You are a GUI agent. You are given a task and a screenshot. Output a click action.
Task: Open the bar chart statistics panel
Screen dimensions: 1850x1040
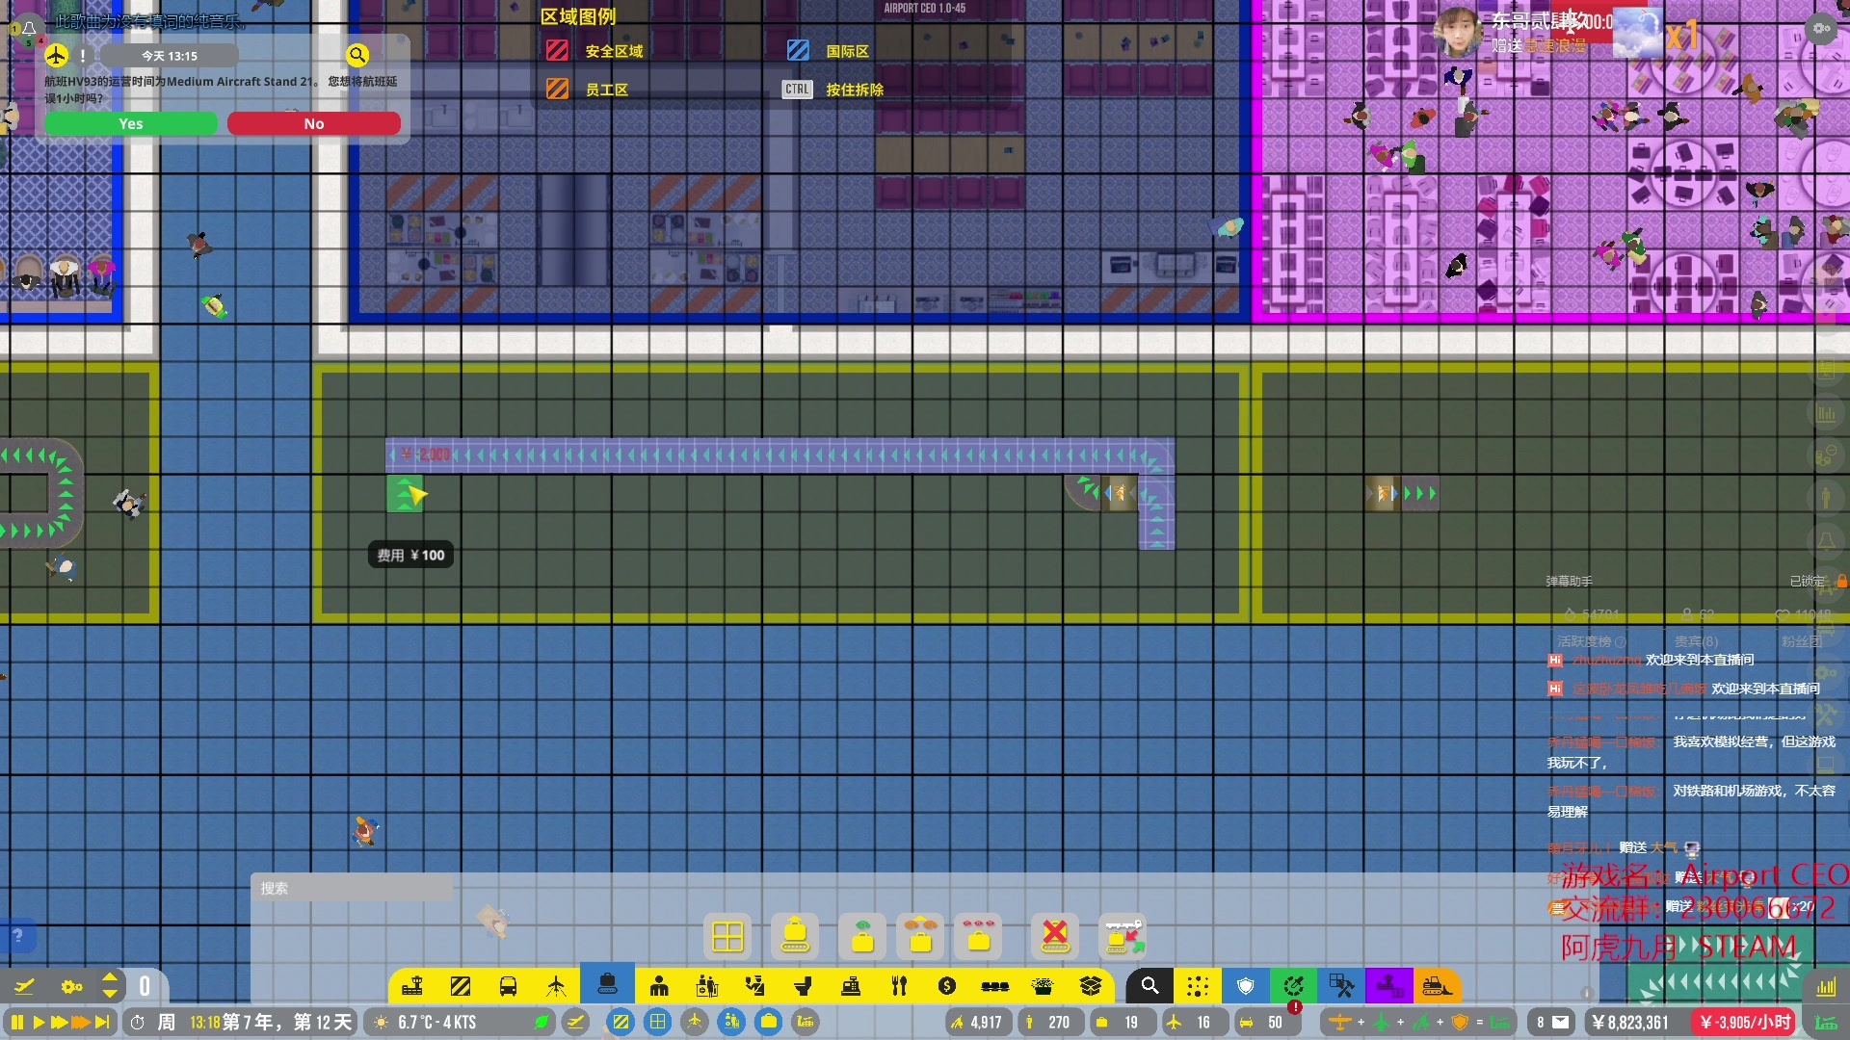1826,987
